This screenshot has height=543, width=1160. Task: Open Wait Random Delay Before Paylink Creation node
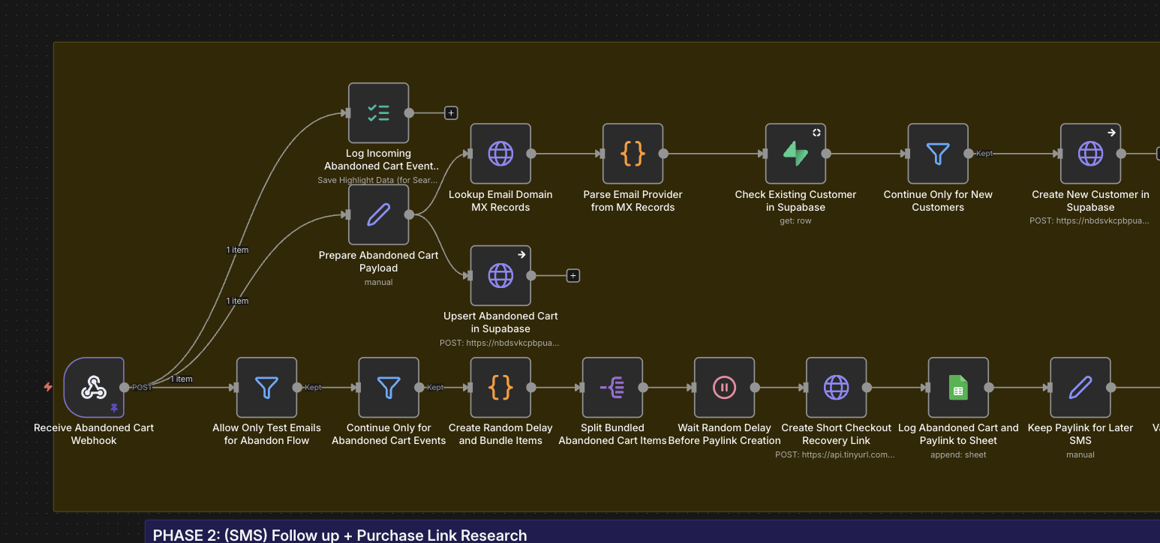coord(724,387)
